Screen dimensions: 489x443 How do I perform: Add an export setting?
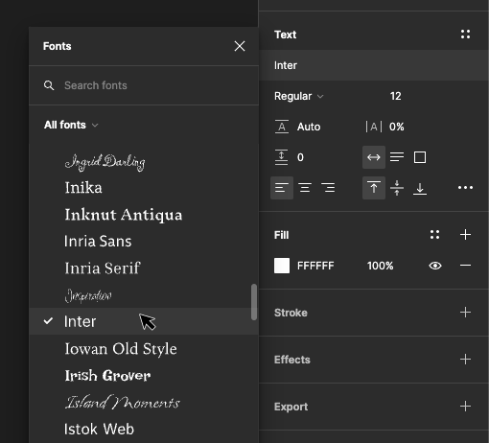[465, 407]
